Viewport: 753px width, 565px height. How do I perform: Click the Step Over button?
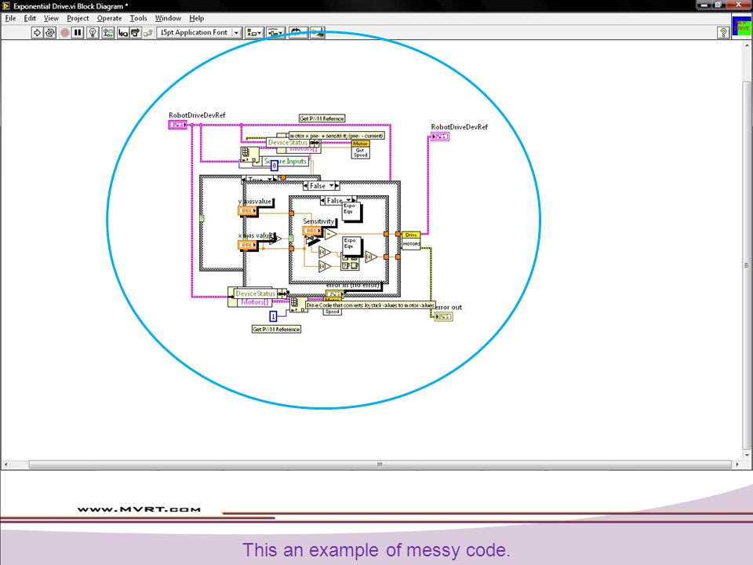tap(136, 33)
